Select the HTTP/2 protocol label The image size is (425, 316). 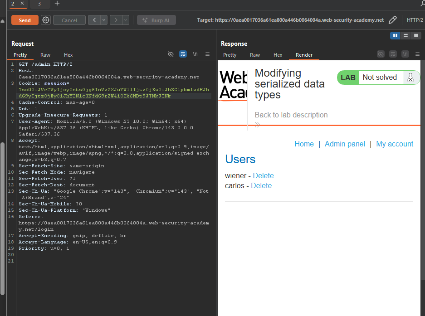pyautogui.click(x=415, y=20)
